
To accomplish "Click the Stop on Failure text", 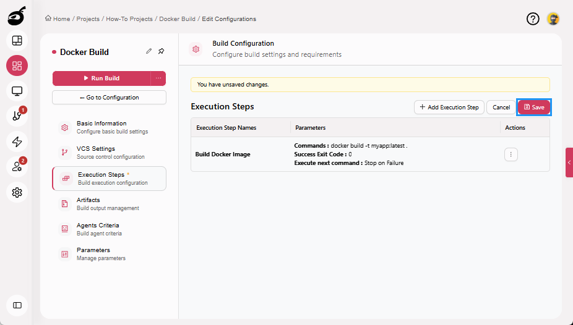I will point(384,163).
